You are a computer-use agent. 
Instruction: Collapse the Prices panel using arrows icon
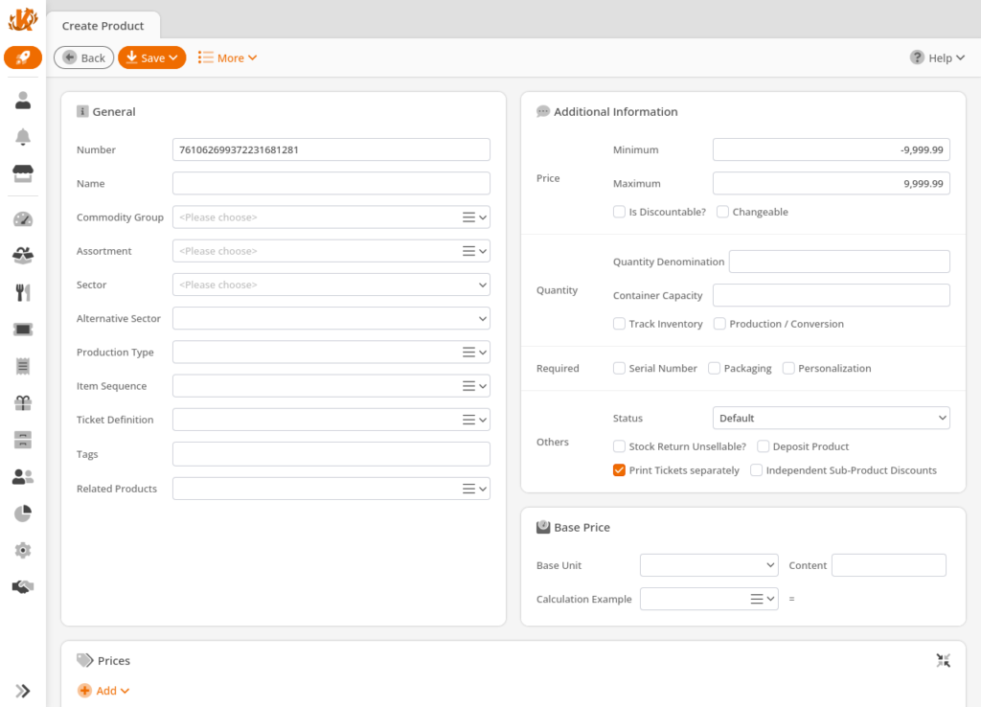[943, 660]
